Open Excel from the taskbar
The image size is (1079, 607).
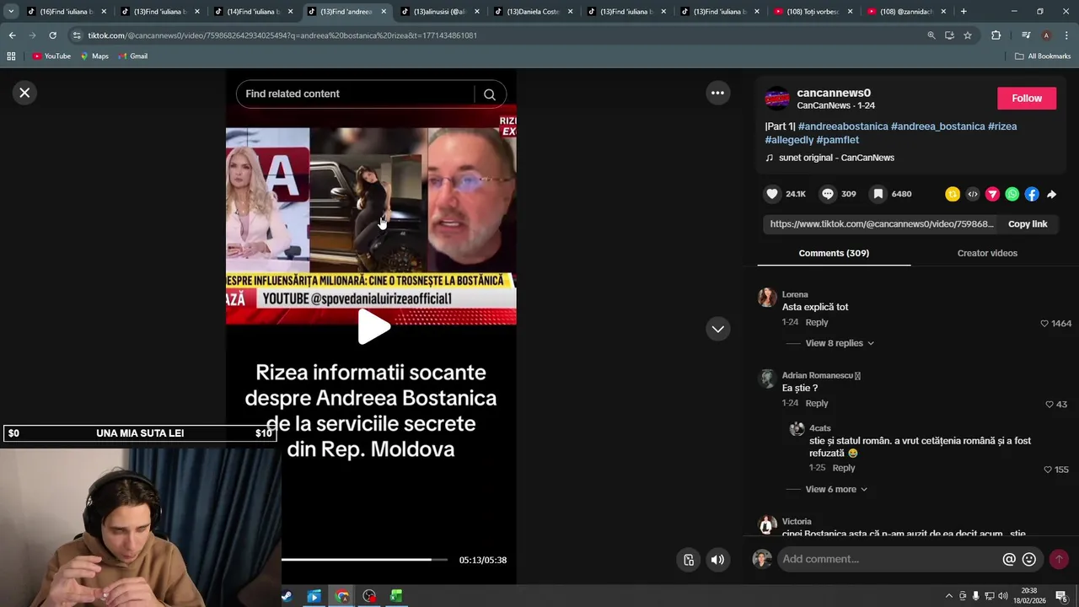[395, 596]
